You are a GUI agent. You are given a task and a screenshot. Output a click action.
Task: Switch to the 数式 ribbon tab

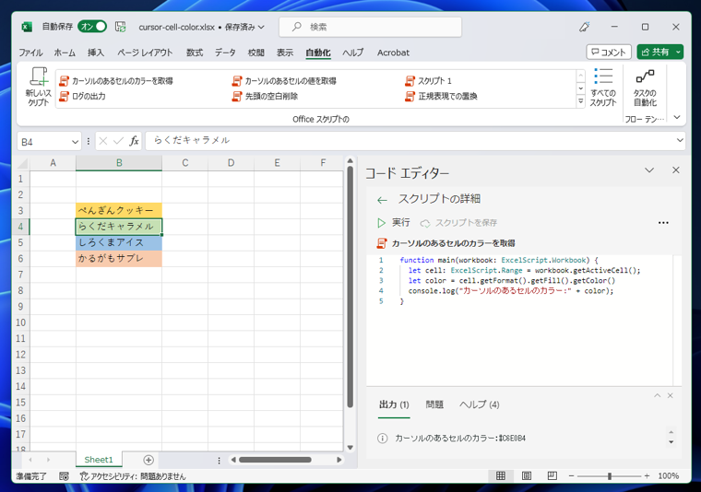tap(195, 53)
